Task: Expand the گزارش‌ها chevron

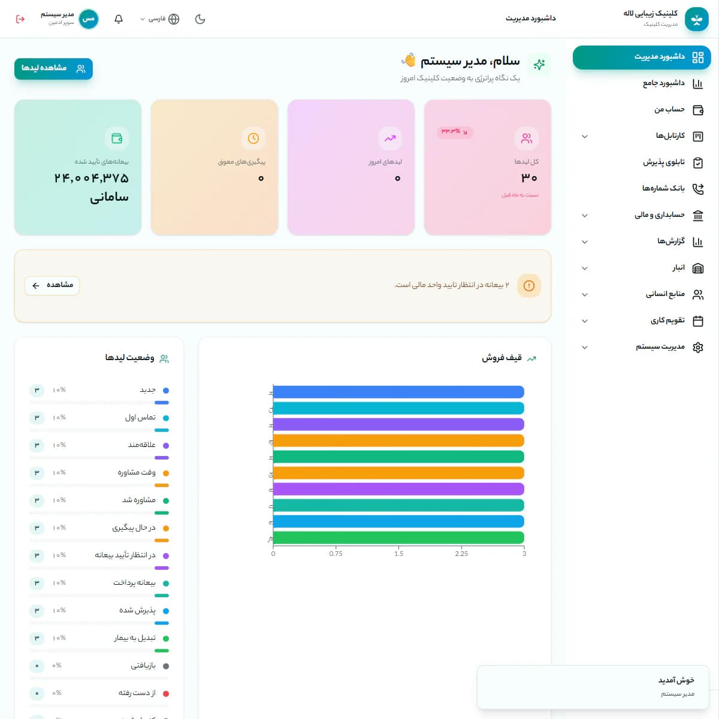Action: 585,242
